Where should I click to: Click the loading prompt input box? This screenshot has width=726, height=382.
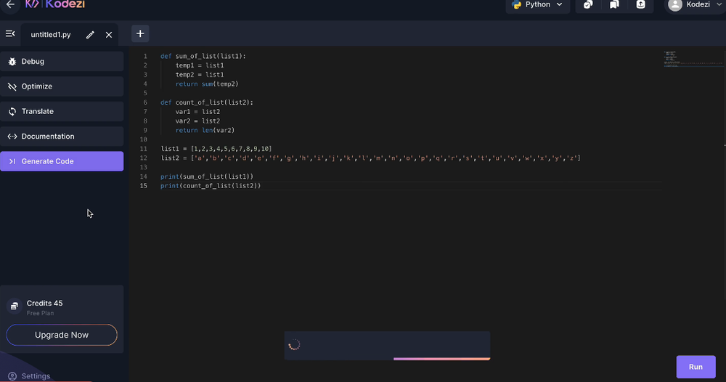387,344
